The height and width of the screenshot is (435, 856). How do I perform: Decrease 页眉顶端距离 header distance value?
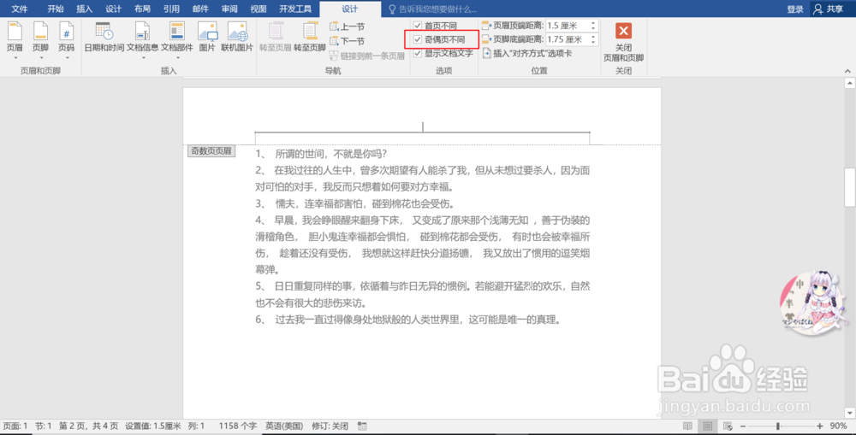(x=593, y=28)
